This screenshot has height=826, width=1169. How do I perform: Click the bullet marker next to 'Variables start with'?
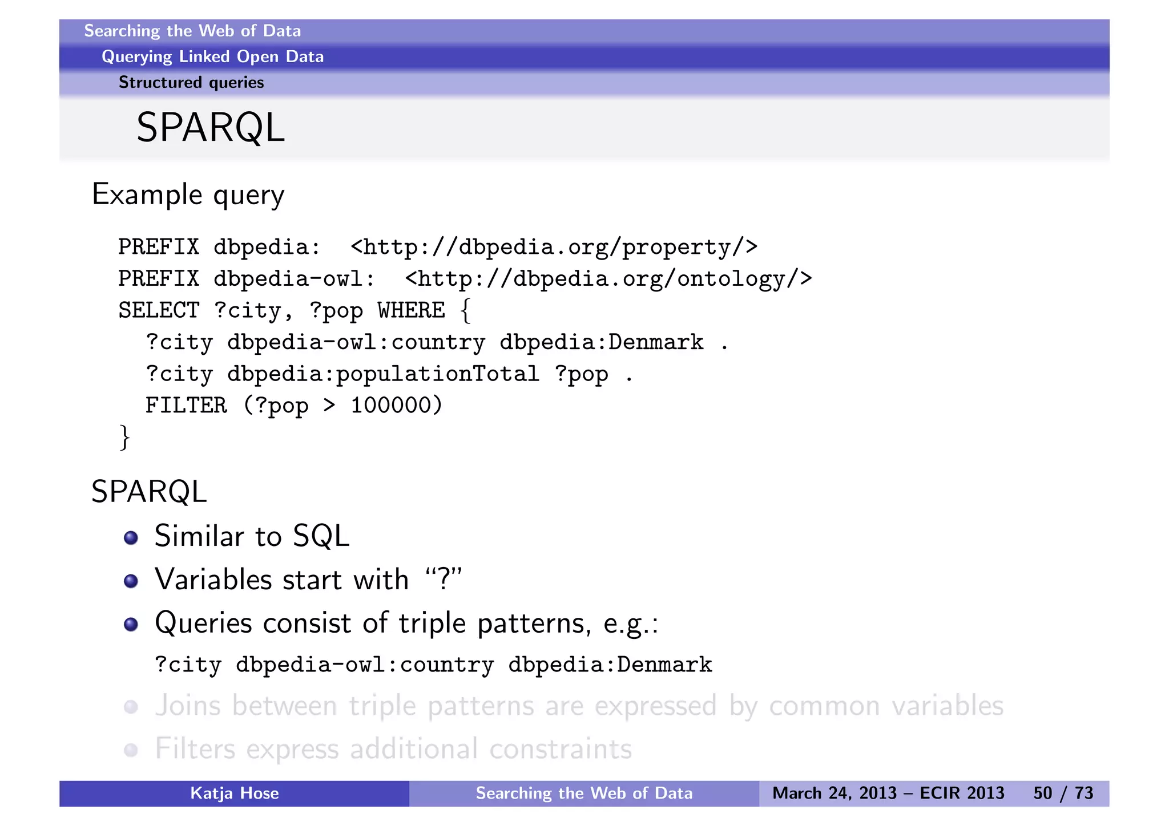[x=131, y=581]
